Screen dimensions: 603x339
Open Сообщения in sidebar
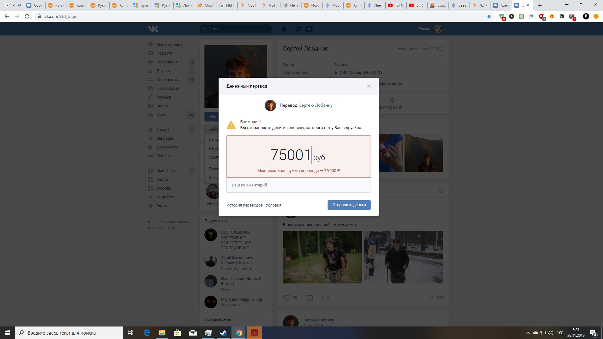pyautogui.click(x=167, y=62)
